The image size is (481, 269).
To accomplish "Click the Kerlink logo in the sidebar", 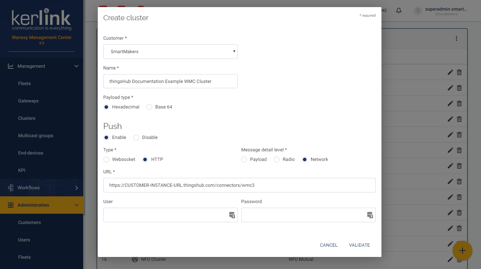I will (x=42, y=20).
